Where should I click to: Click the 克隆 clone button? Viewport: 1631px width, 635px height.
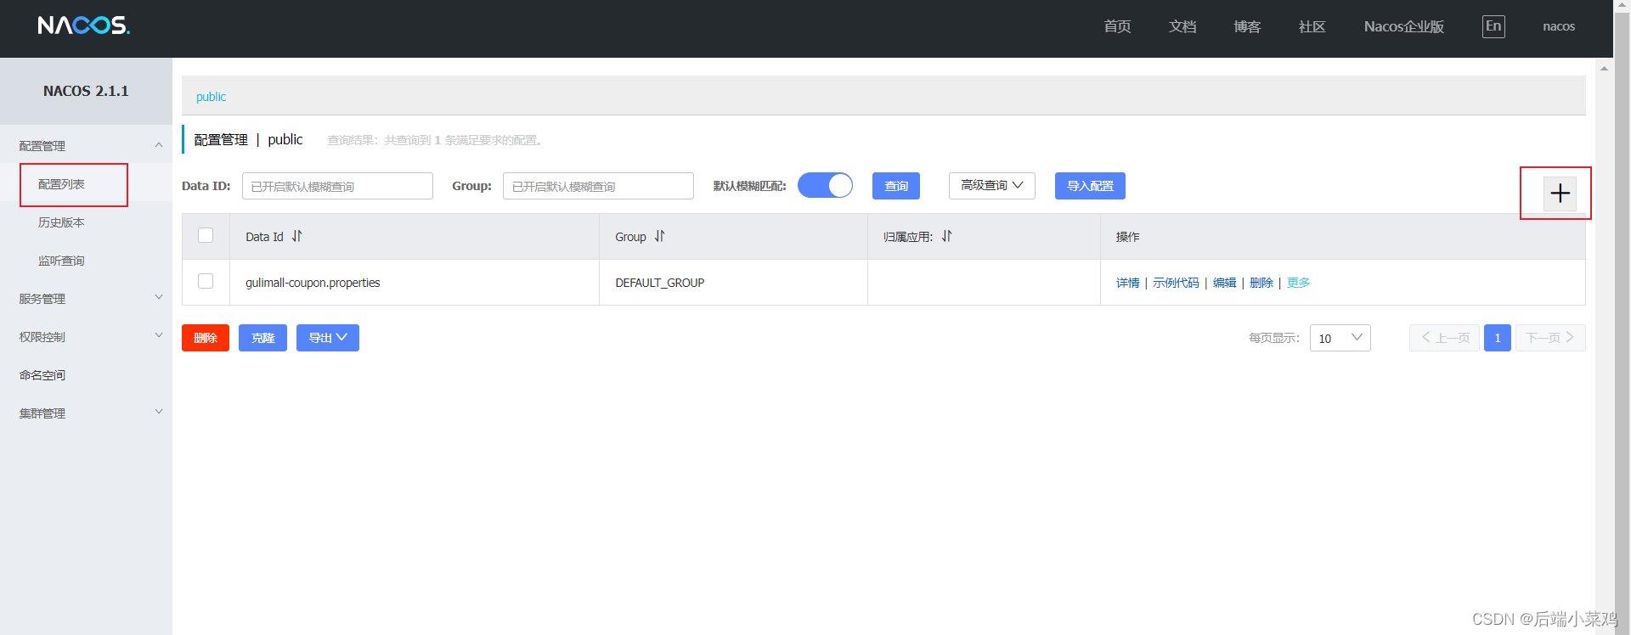point(262,338)
